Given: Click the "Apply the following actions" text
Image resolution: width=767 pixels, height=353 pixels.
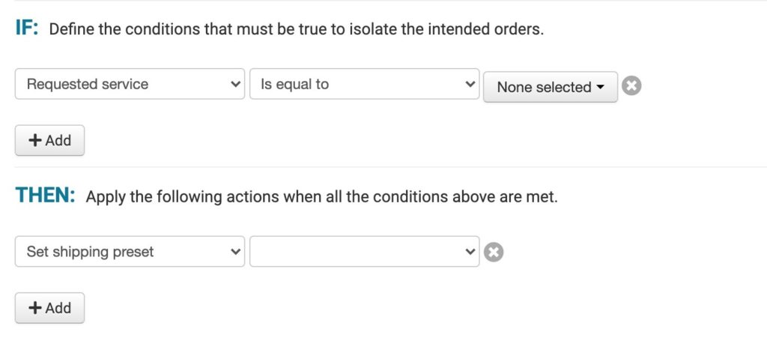Looking at the screenshot, I should [321, 199].
